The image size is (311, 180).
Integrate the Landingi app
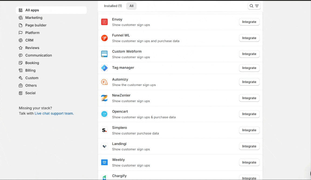point(249,146)
